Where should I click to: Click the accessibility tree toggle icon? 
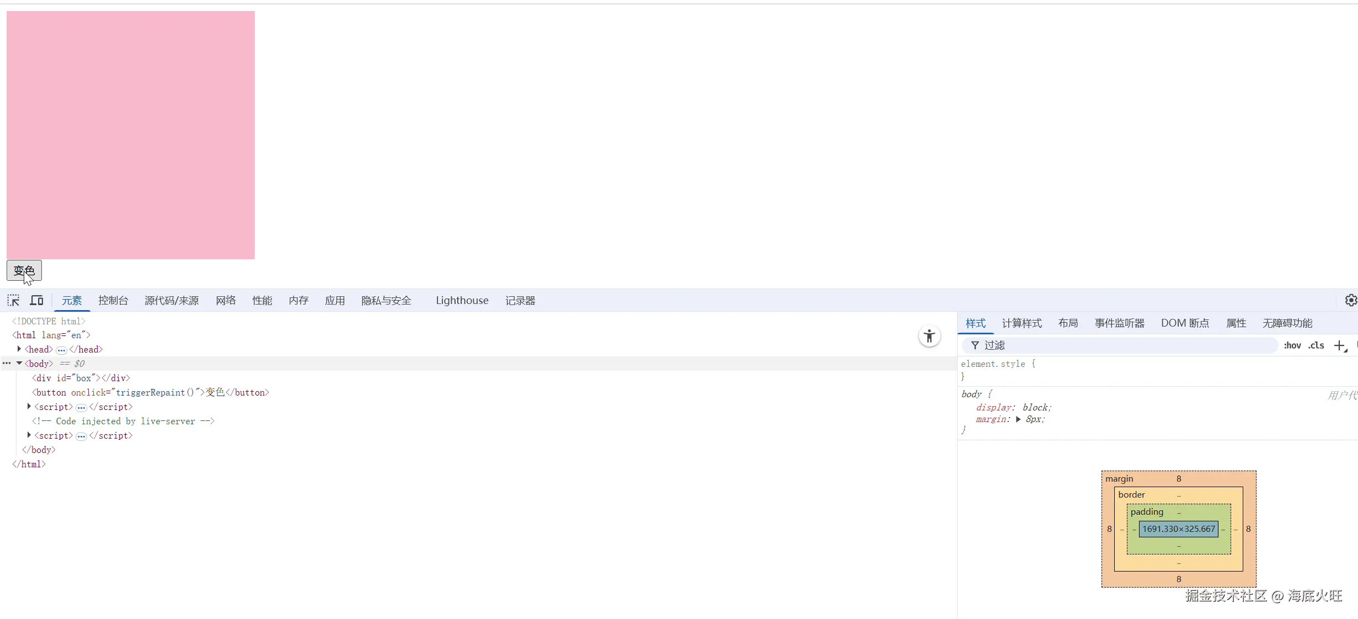pos(929,336)
